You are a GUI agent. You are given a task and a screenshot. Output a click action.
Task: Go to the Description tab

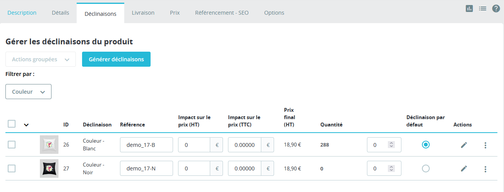point(22,13)
